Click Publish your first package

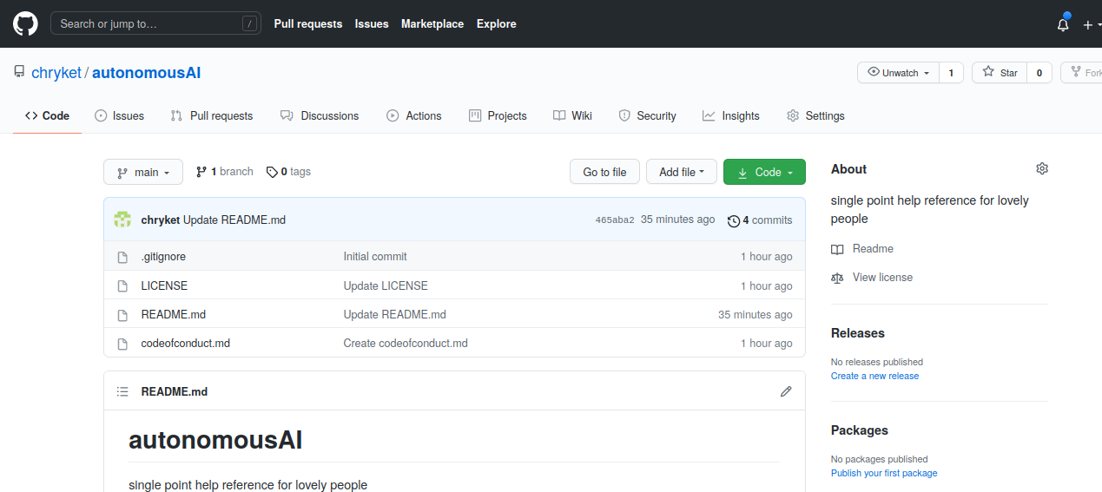884,473
